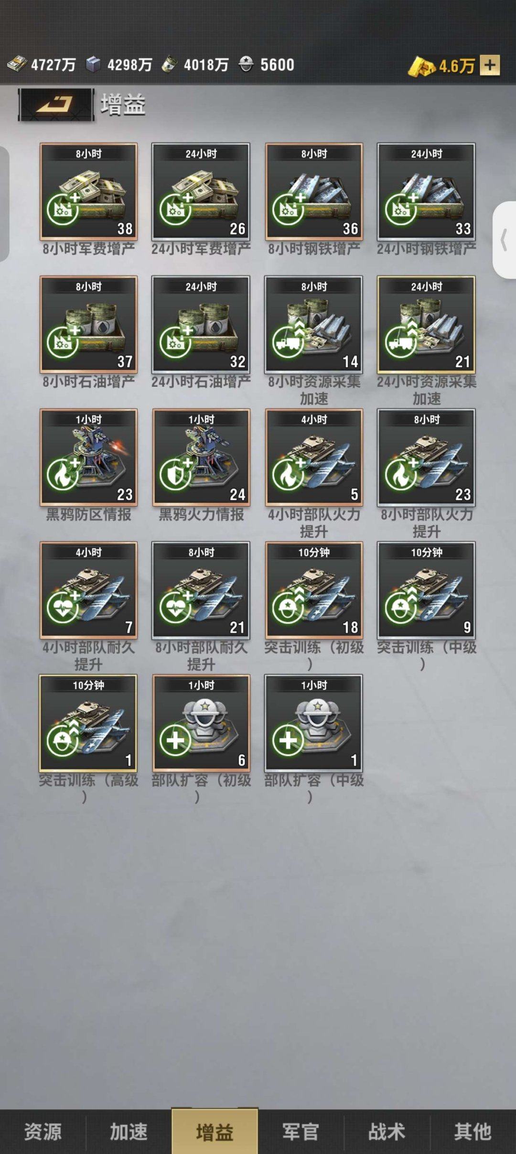
Task: Open the 战术 tab
Action: [387, 1132]
